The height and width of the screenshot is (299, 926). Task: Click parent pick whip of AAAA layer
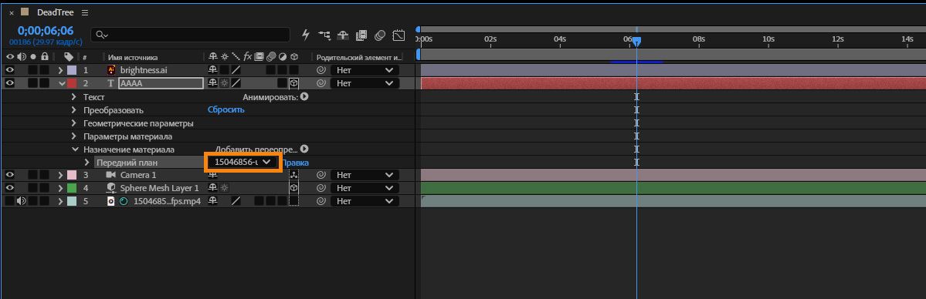pyautogui.click(x=321, y=83)
